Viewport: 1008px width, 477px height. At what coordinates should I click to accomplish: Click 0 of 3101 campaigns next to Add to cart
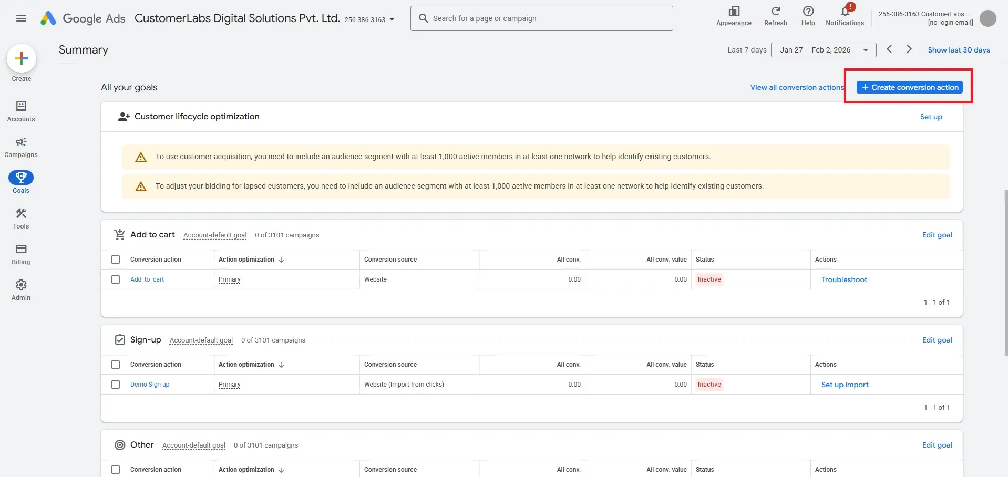(x=287, y=235)
